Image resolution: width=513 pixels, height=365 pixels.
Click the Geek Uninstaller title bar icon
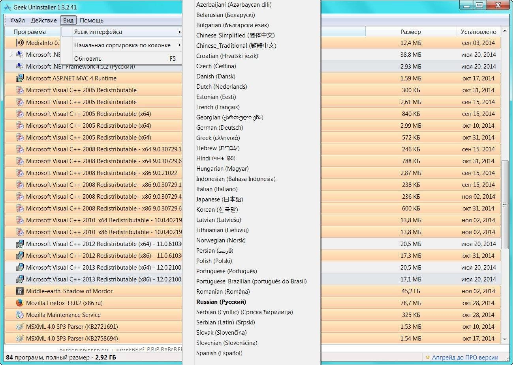pyautogui.click(x=7, y=7)
